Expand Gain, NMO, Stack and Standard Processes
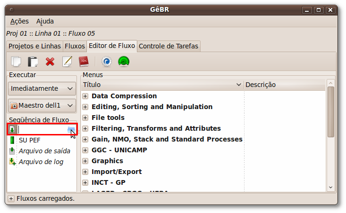The height and width of the screenshot is (213, 346). click(85, 139)
